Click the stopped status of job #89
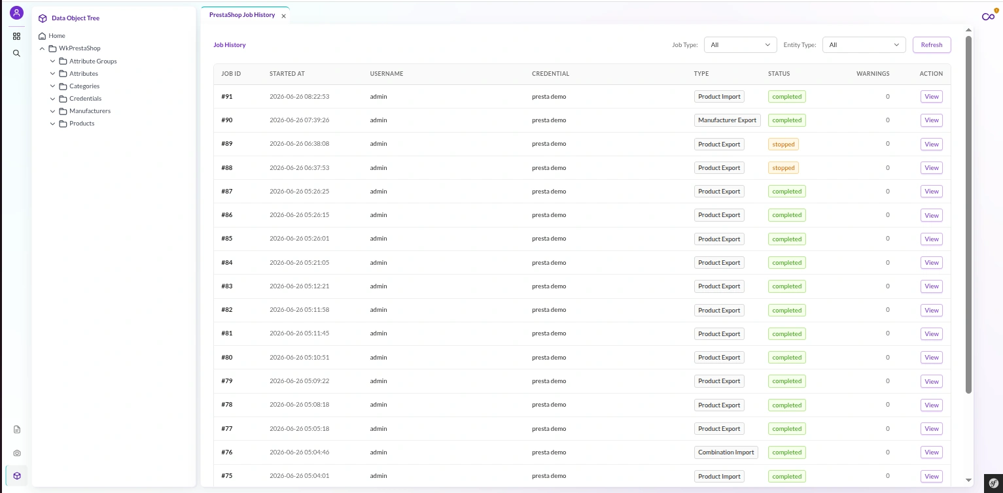Screen dimensions: 1003x493 click(783, 144)
